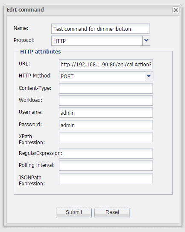The height and width of the screenshot is (232, 185).
Task: Close the Edit command dialog
Action: click(176, 10)
